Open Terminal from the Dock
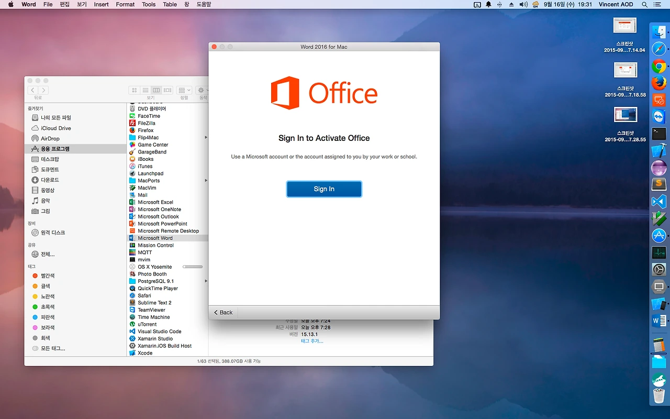 [x=659, y=134]
